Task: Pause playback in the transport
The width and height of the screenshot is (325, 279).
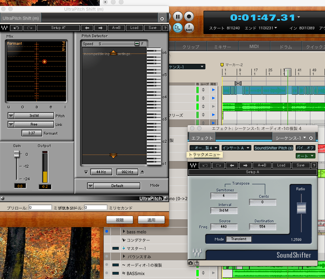Action: [178, 16]
